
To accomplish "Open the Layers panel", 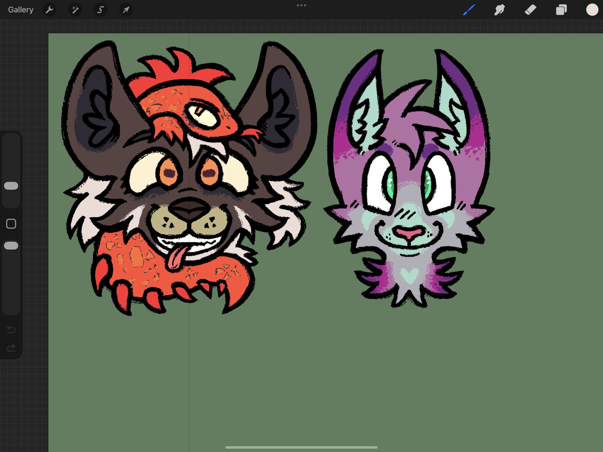I will 561,10.
